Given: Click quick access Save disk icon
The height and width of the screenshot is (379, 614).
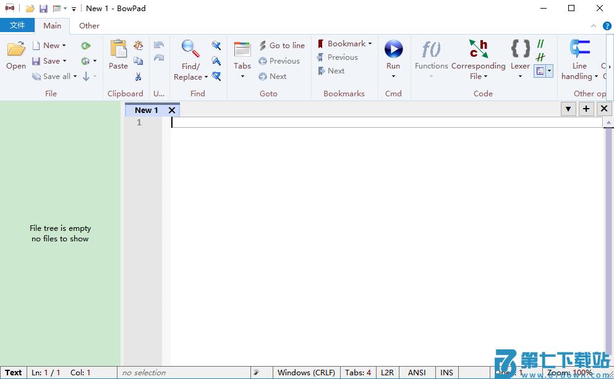Looking at the screenshot, I should point(43,9).
